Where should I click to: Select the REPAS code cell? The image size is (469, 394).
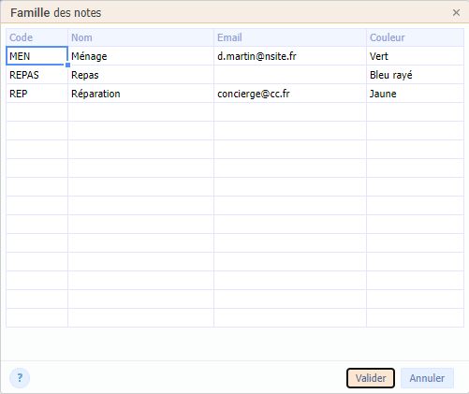(x=37, y=75)
